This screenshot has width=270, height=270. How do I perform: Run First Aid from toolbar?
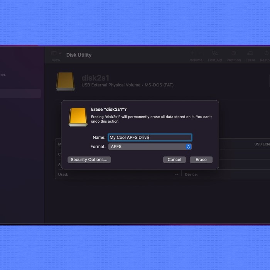coord(215,53)
